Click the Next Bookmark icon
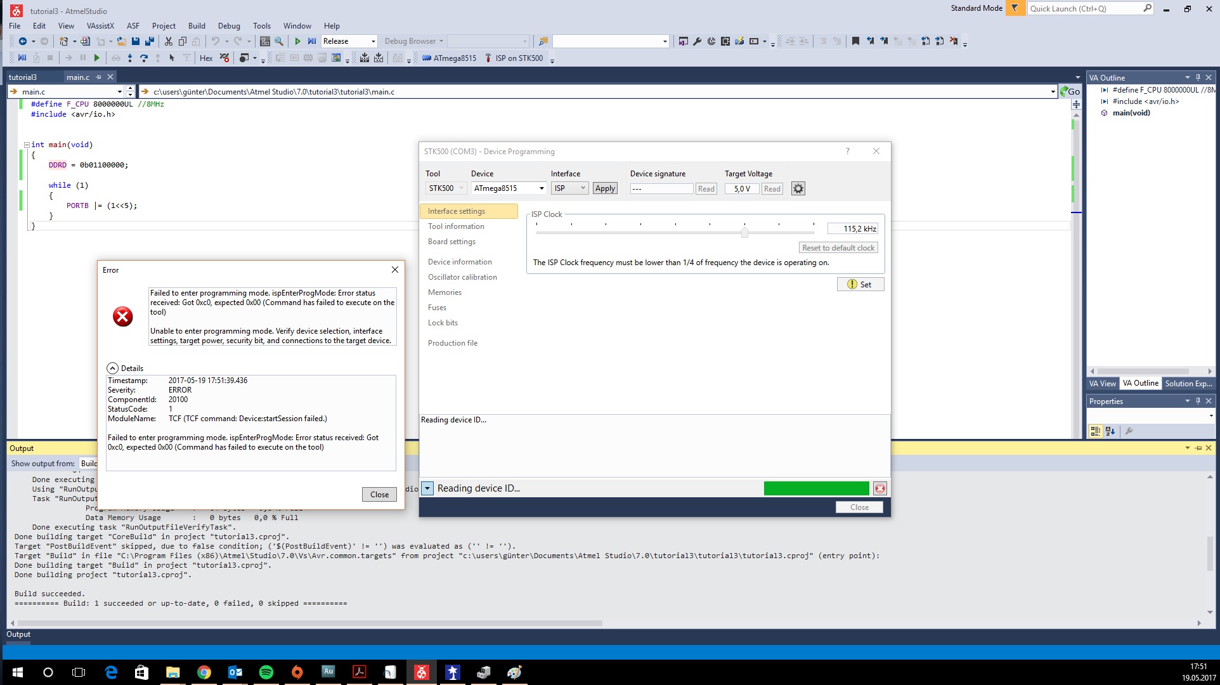Image resolution: width=1220 pixels, height=685 pixels. click(x=884, y=41)
